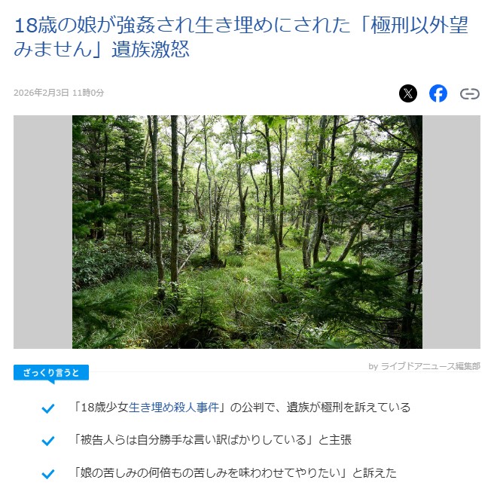Click the gray margin left of the photo
497x495 pixels.
tap(43, 232)
